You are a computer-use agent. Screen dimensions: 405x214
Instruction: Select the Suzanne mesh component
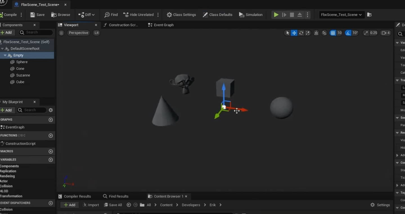pos(23,75)
